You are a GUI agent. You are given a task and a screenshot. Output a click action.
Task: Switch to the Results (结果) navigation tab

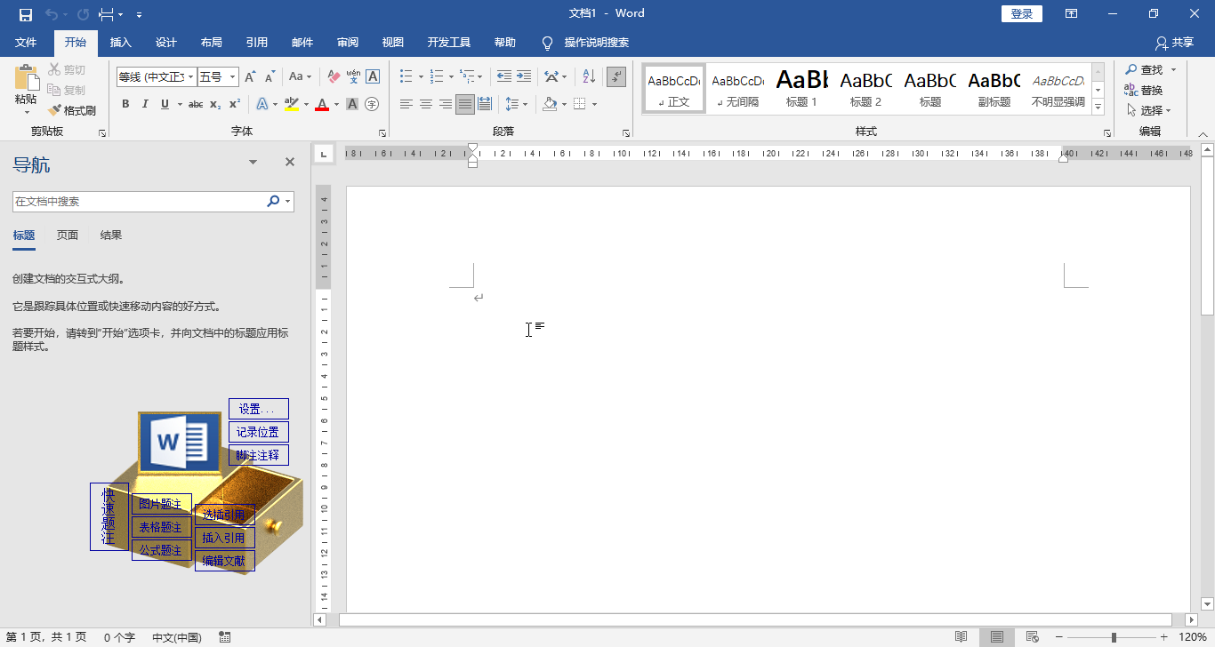[111, 236]
